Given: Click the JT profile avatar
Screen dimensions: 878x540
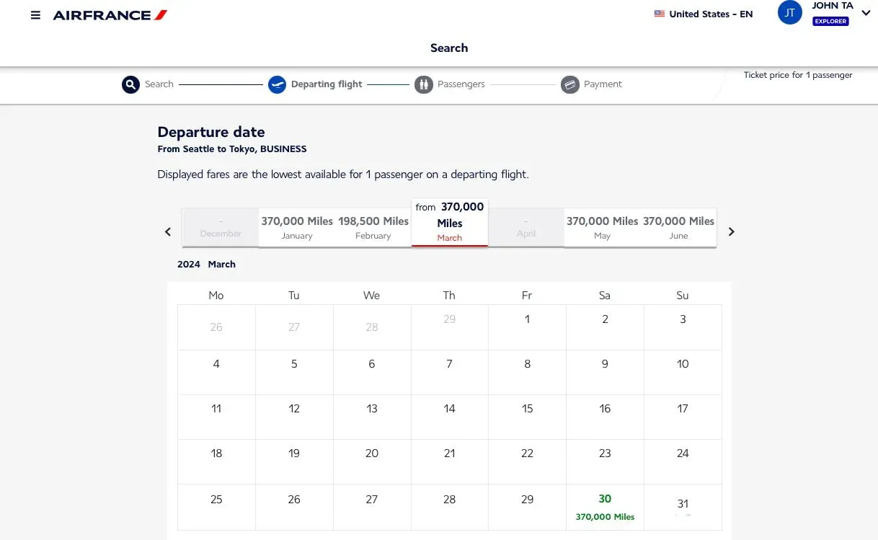Looking at the screenshot, I should pyautogui.click(x=790, y=13).
